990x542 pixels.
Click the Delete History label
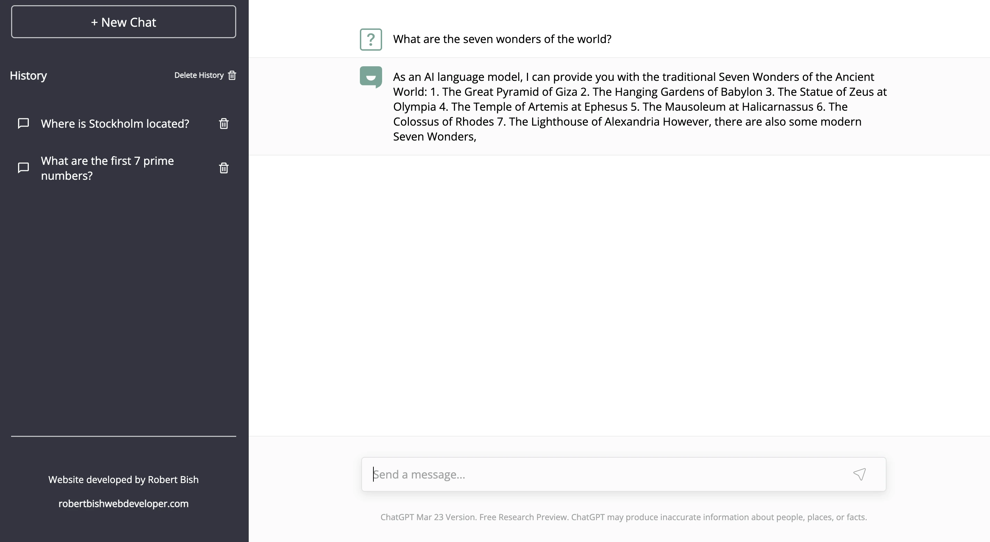[199, 75]
